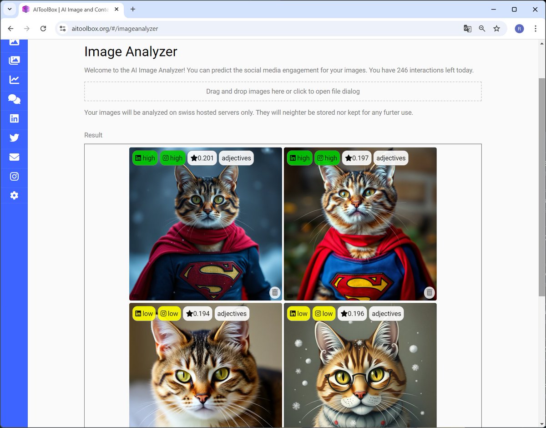Open the Instagram sidebar icon
Viewport: 546px width, 428px height.
14,176
